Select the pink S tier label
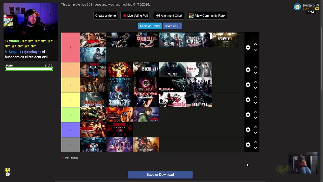 pos(70,47)
